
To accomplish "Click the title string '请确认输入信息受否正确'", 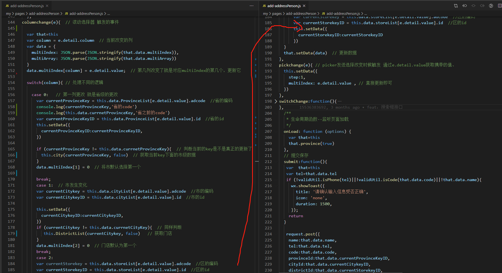I will (339, 192).
